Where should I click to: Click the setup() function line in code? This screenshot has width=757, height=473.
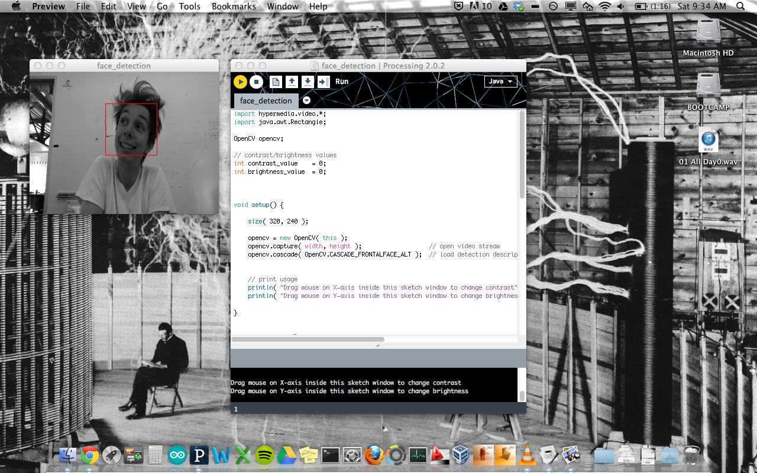click(259, 205)
